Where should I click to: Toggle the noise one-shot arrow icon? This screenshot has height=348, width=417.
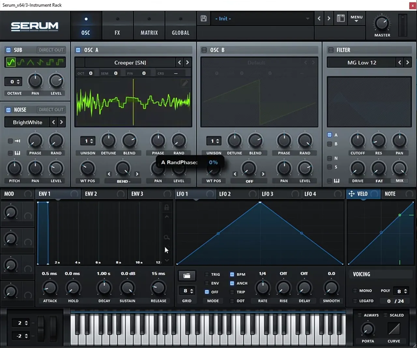[17, 141]
